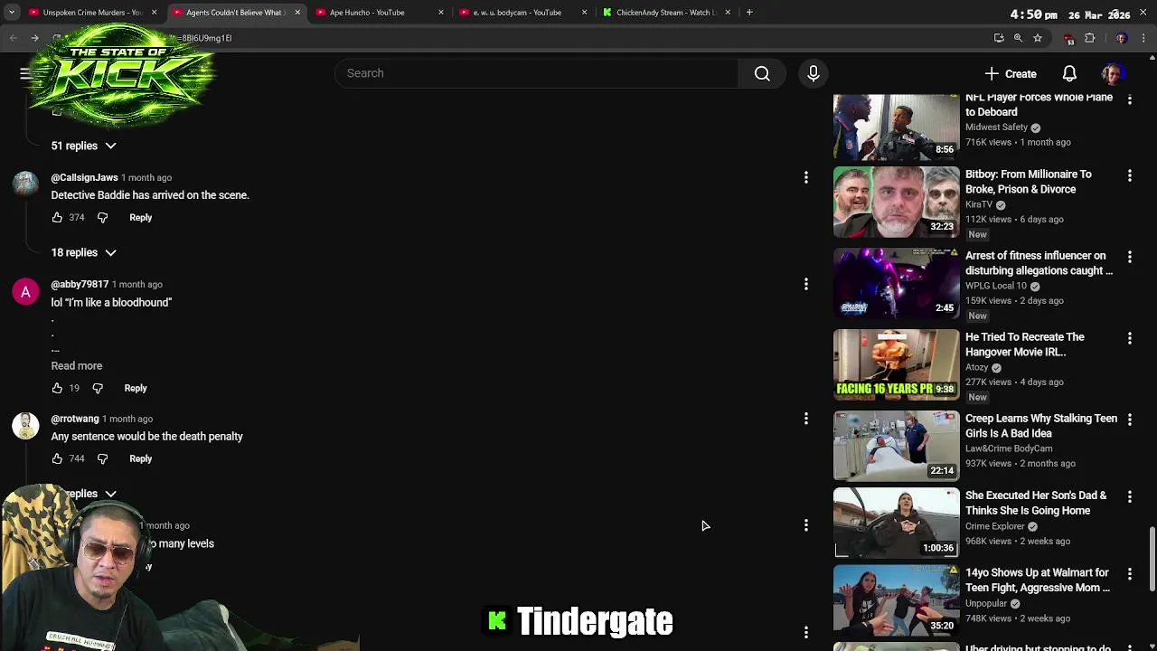Reply to abby7817's bloodhound comment
The height and width of the screenshot is (651, 1157).
136,388
